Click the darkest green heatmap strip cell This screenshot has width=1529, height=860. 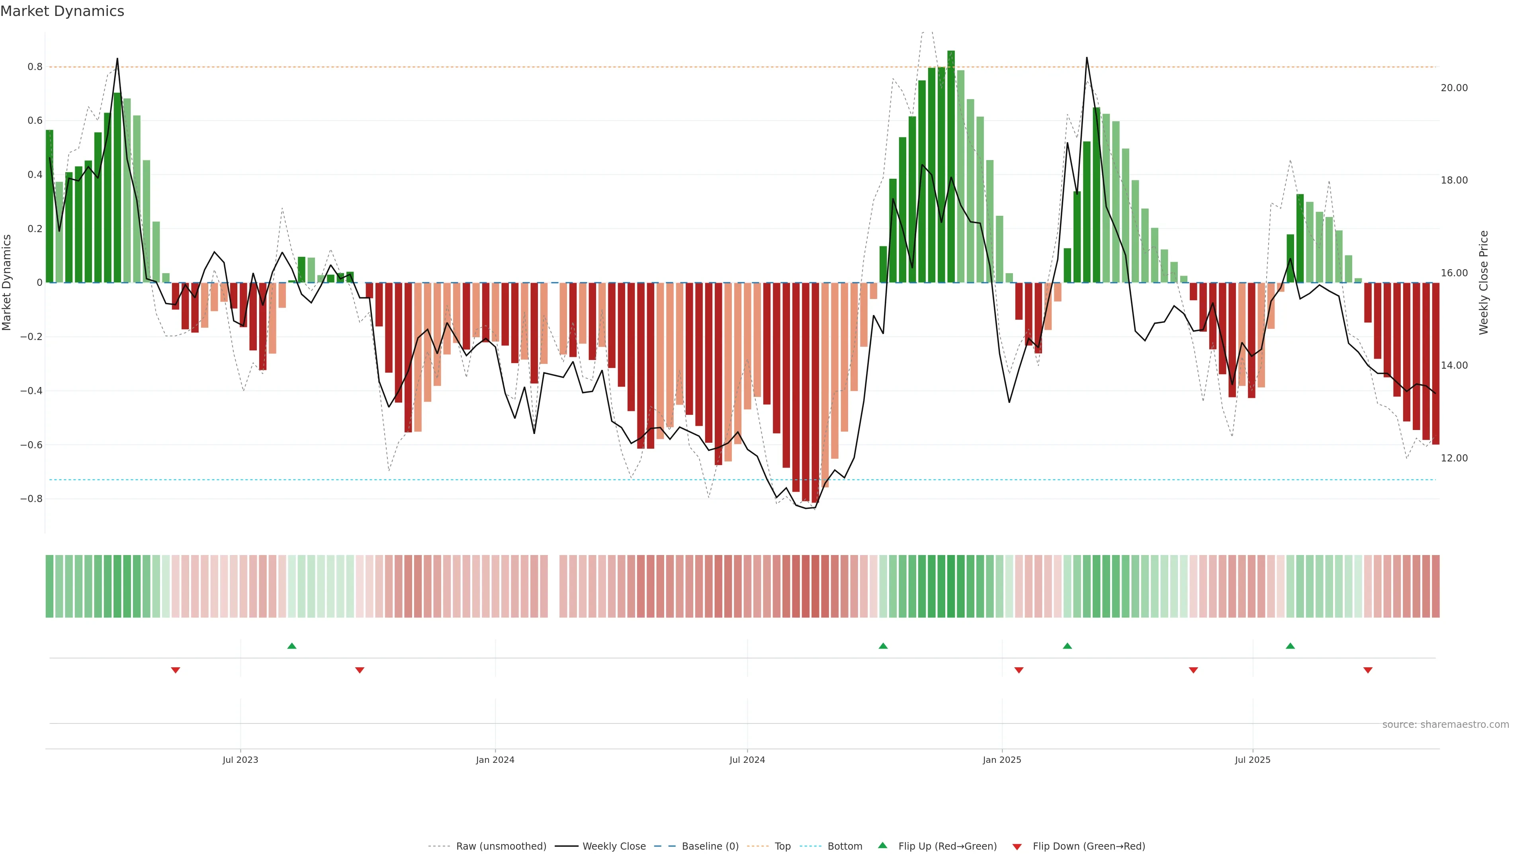(x=951, y=586)
